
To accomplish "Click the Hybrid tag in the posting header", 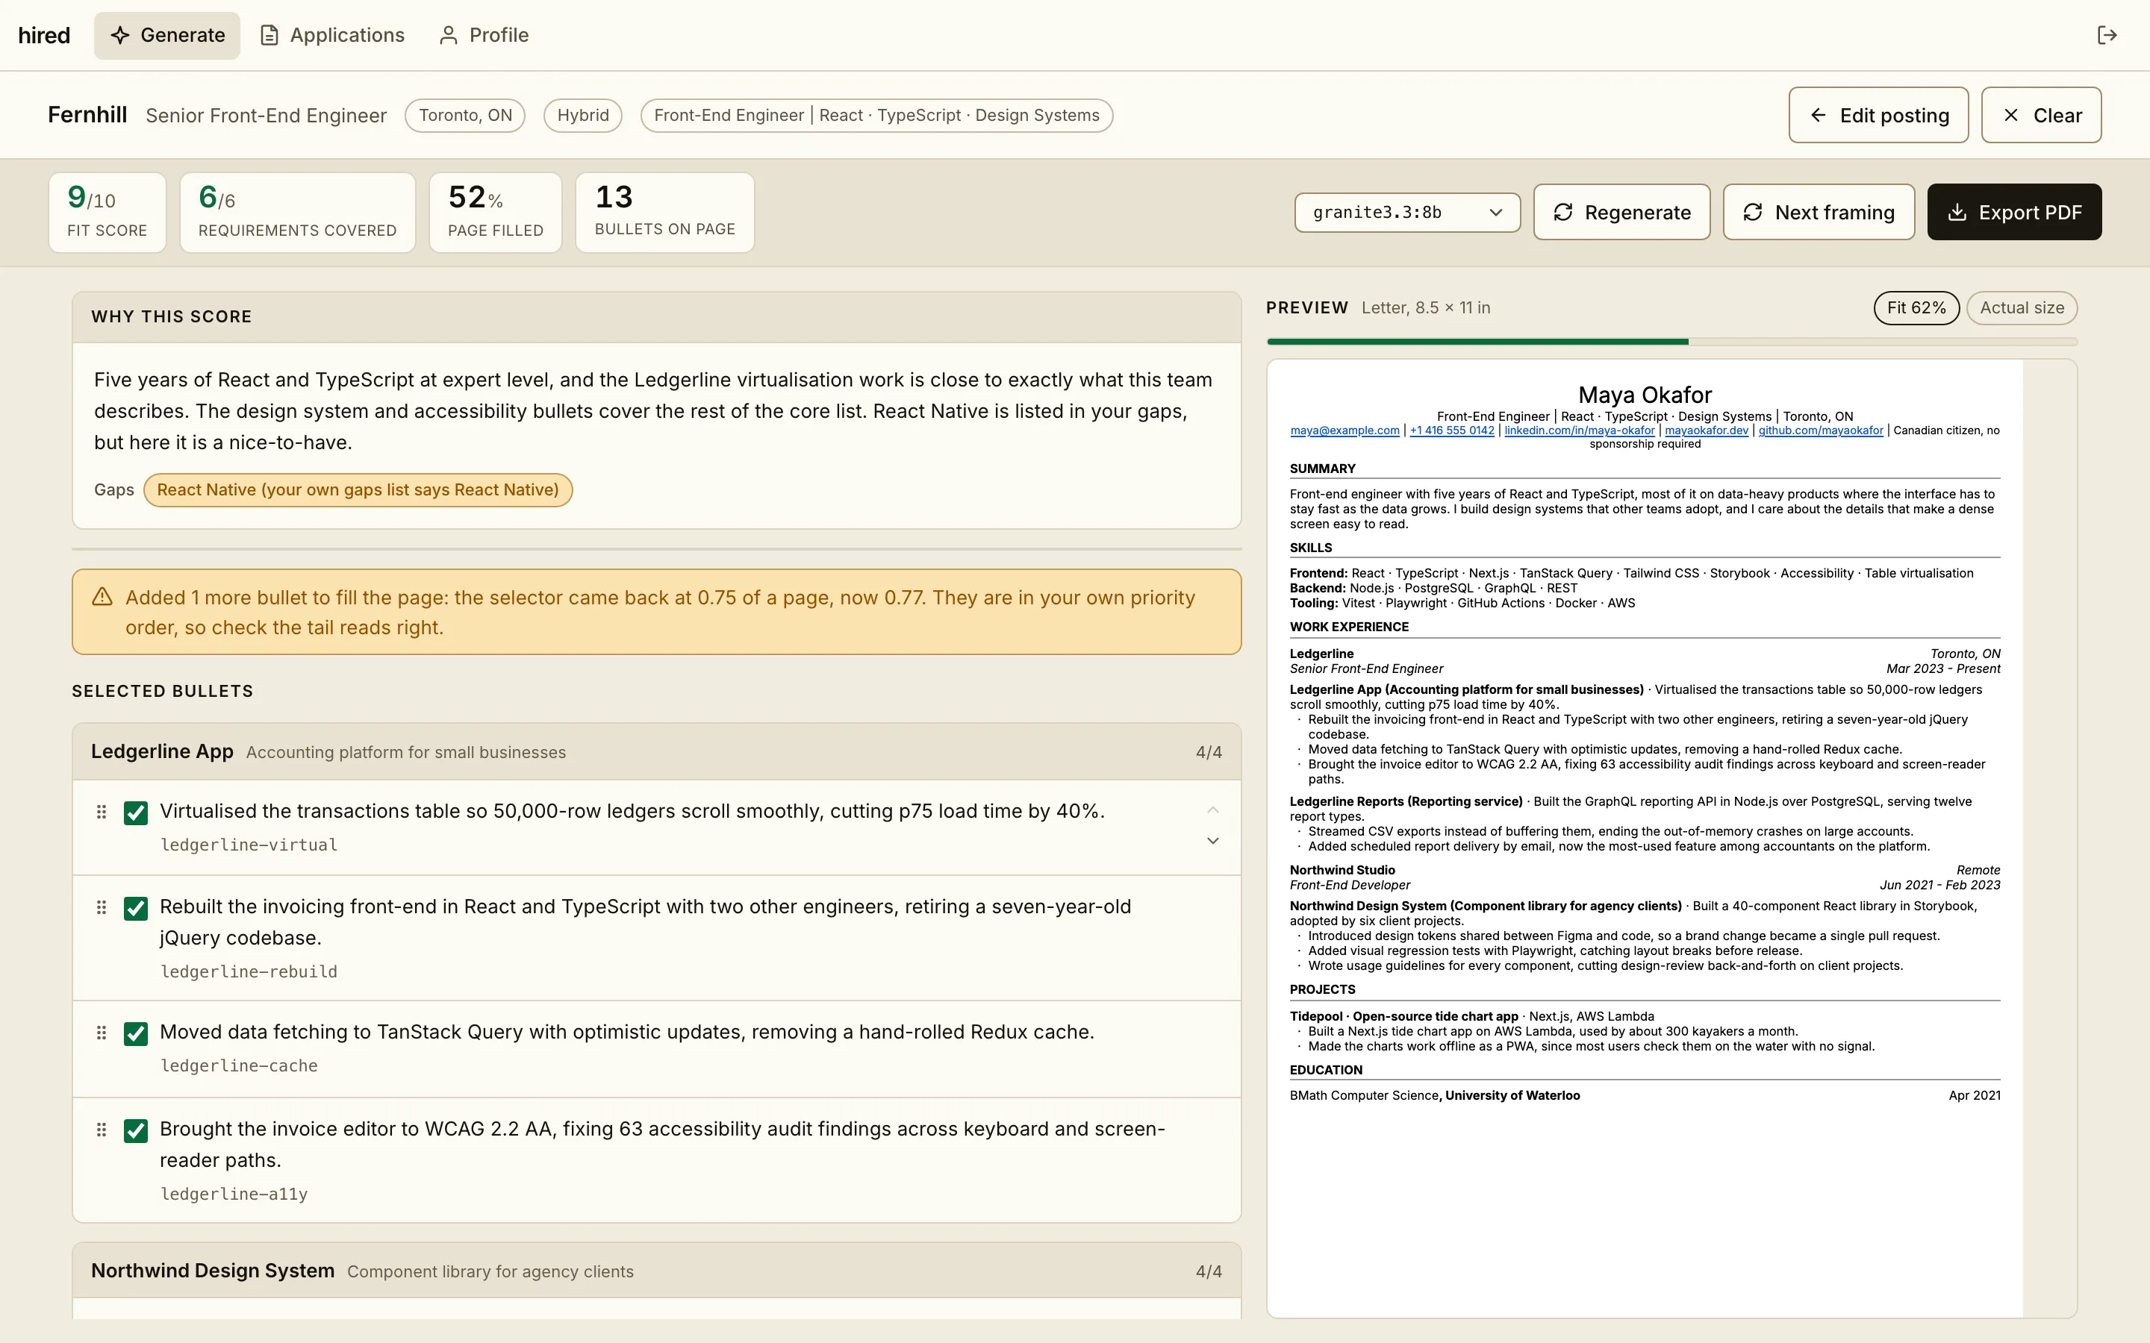I will 583,116.
